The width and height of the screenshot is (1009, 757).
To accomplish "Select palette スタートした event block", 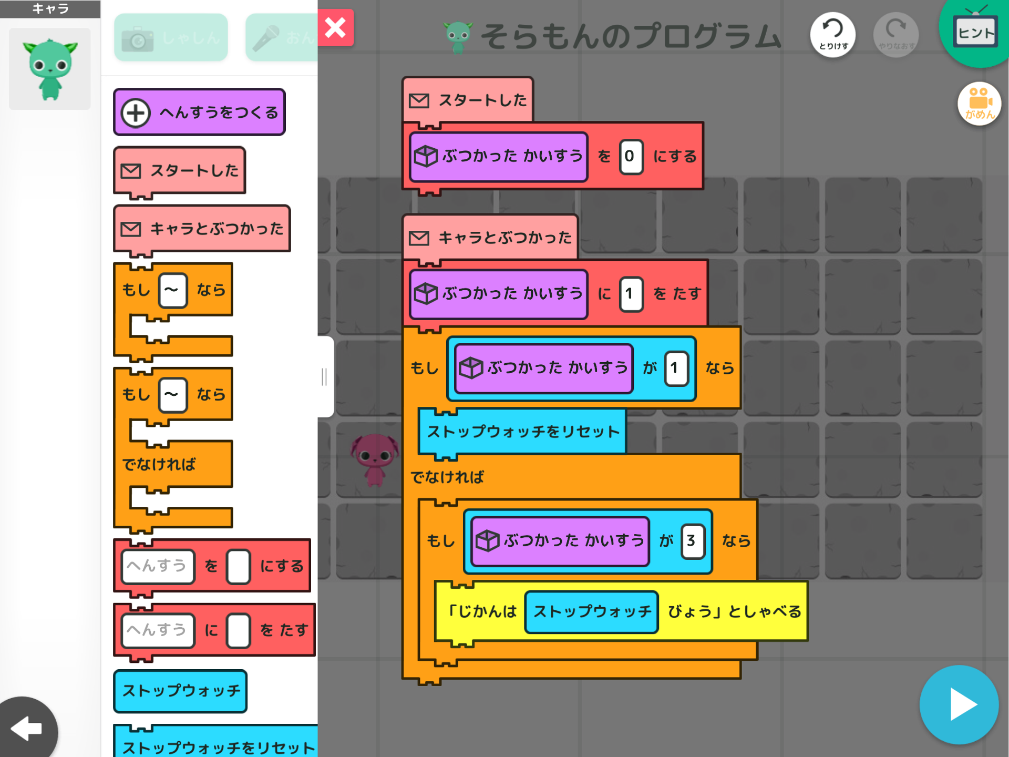I will click(180, 170).
